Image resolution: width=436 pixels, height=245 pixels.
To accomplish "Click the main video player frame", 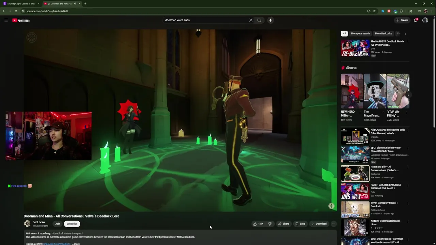I will pyautogui.click(x=180, y=120).
